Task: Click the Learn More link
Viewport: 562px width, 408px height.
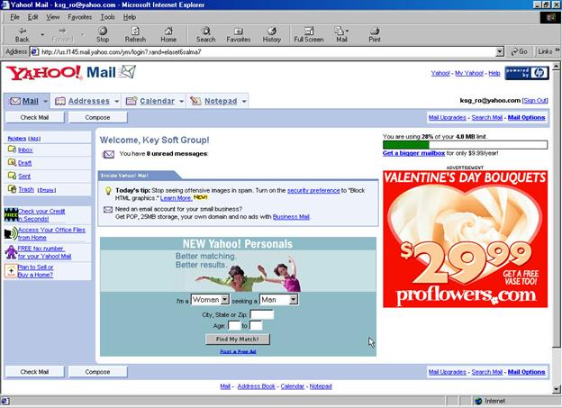Action: point(176,198)
